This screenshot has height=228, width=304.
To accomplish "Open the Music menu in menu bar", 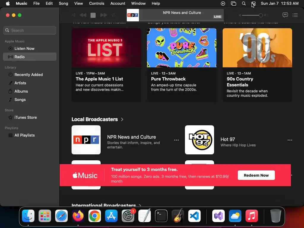I will click(x=21, y=4).
